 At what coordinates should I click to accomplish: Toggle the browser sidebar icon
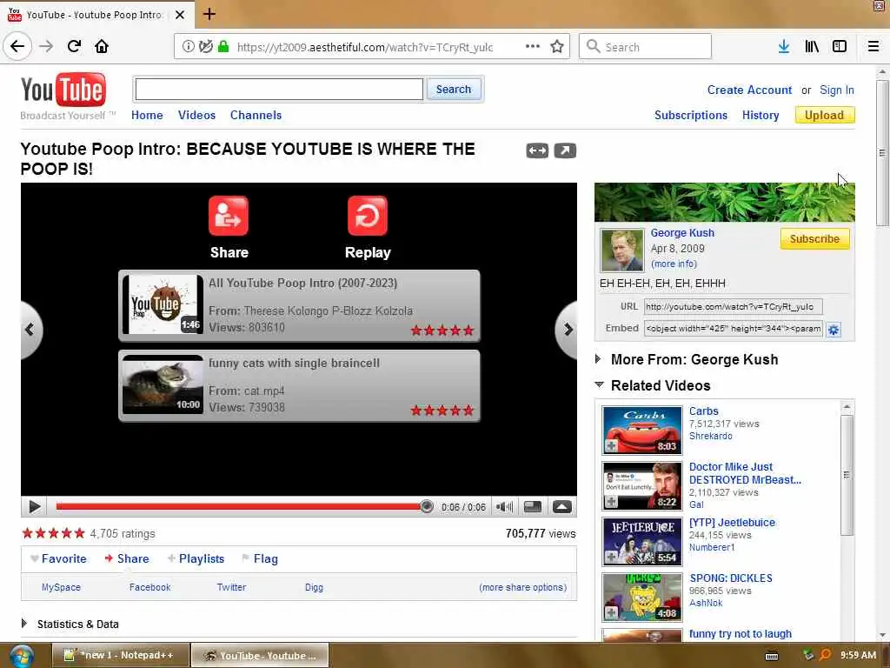coord(840,47)
